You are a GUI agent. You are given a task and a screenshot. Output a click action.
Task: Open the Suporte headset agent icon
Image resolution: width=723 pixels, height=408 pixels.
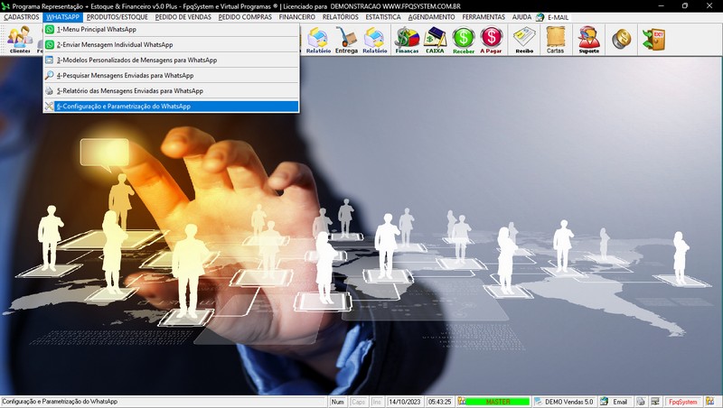[x=589, y=40]
